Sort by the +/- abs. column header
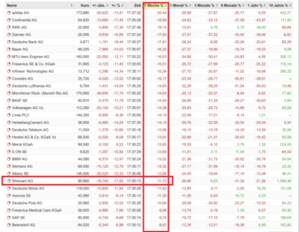This screenshot has width=299, height=232. (x=100, y=5)
